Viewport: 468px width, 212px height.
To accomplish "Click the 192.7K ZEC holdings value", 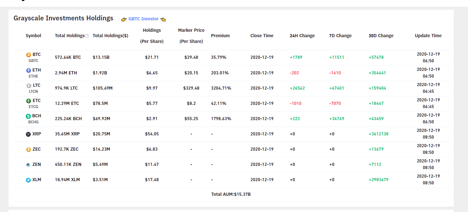I will [67, 149].
